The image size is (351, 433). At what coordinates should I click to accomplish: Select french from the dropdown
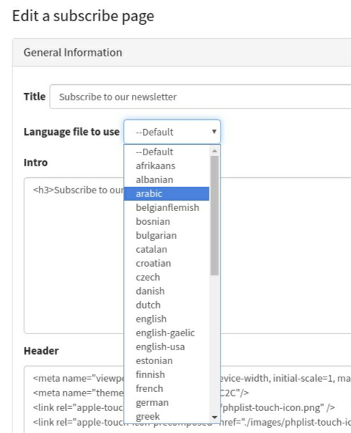click(x=167, y=388)
